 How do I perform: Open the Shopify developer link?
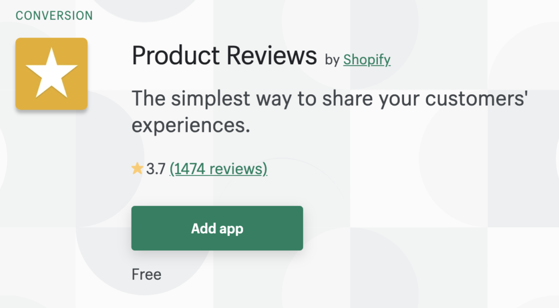pos(367,59)
